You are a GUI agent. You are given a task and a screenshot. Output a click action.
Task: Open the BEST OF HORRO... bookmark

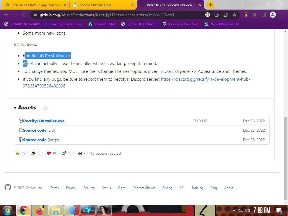(139, 24)
